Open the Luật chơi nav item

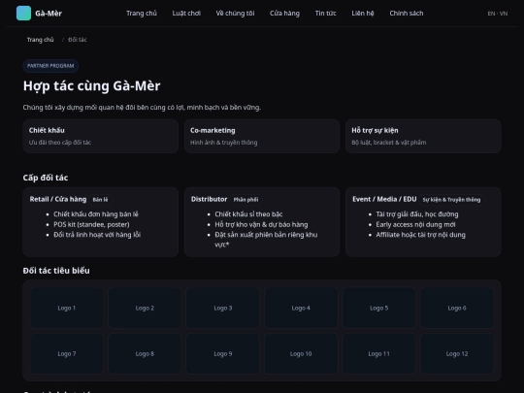pos(186,14)
